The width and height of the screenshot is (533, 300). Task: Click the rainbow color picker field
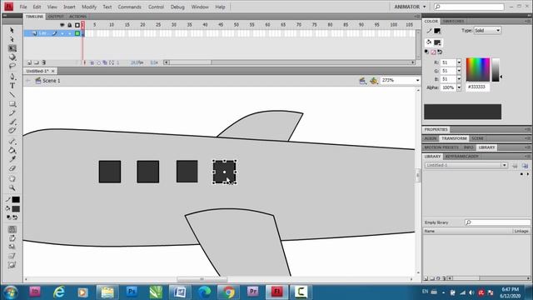(x=477, y=70)
